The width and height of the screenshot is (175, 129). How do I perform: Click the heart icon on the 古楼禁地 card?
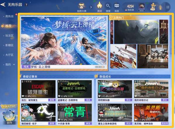[x=59, y=96]
